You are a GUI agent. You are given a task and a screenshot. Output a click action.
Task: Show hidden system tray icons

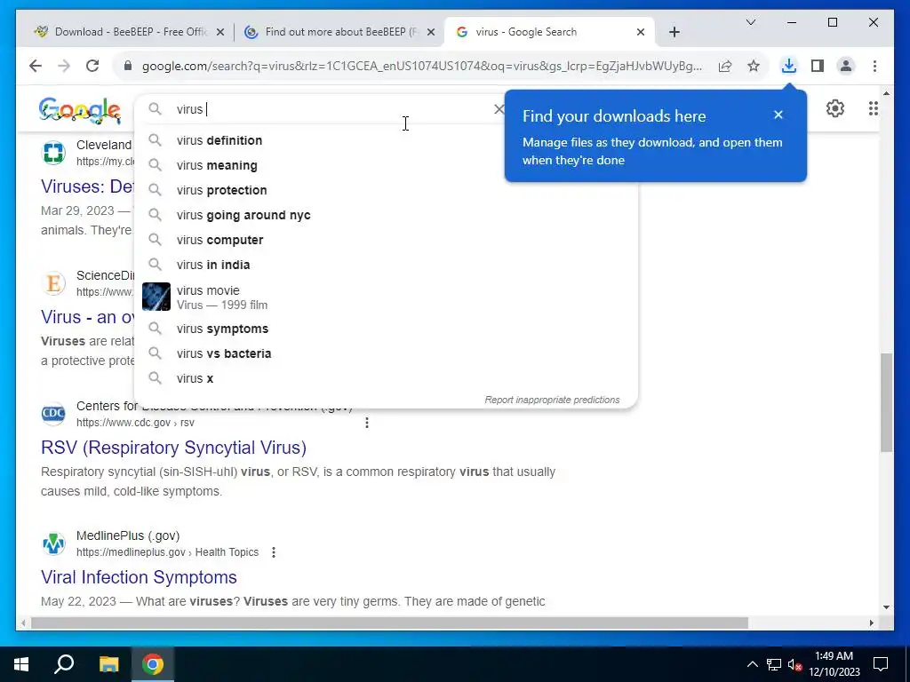[x=752, y=664]
